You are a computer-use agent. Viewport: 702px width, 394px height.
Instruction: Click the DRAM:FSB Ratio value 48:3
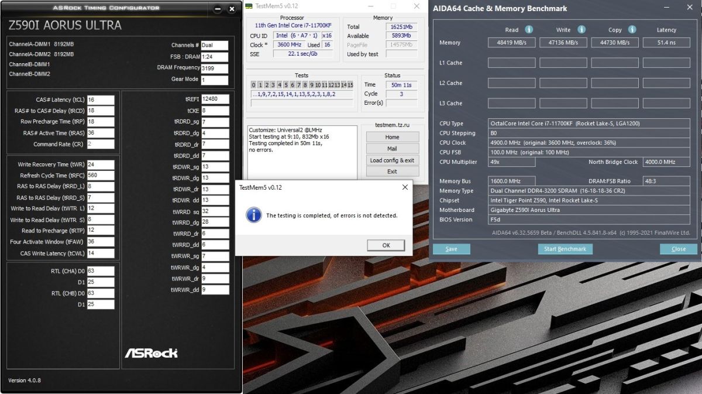click(x=666, y=181)
